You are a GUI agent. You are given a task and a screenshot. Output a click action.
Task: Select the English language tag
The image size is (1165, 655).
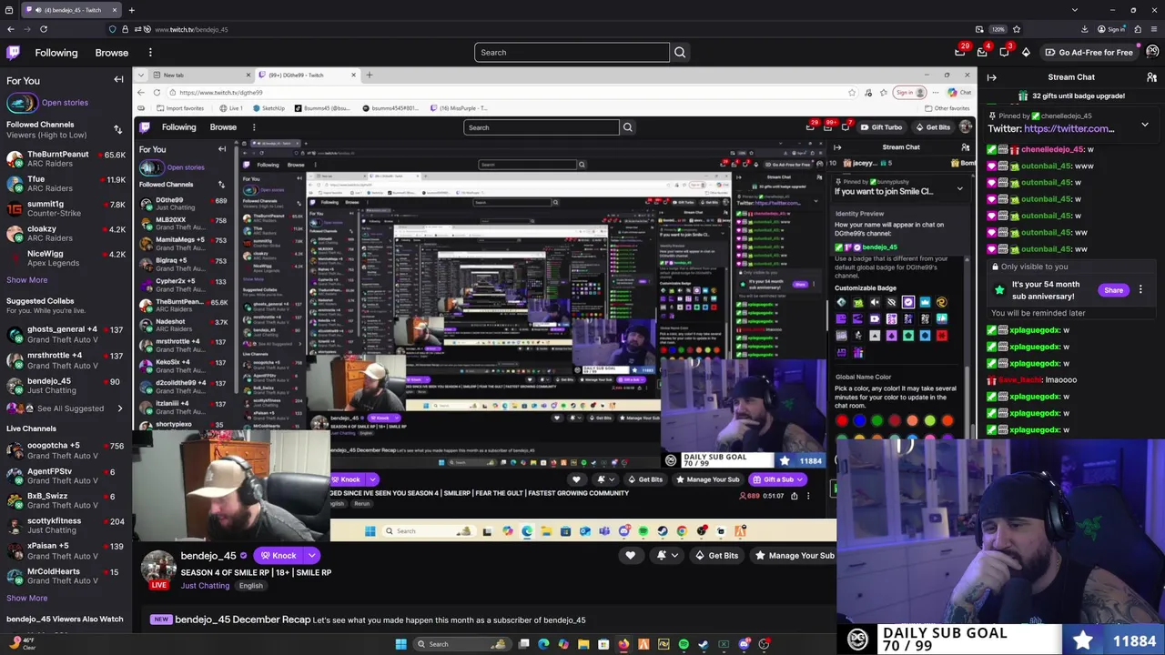(x=251, y=586)
